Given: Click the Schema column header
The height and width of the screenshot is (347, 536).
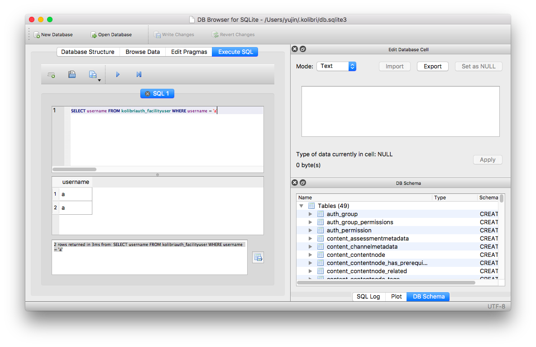Looking at the screenshot, I should click(x=488, y=198).
